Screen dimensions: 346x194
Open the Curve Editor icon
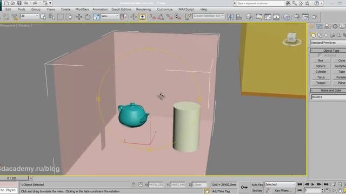(x=268, y=17)
